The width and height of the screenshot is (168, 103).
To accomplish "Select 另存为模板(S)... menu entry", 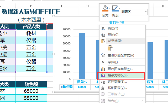I will 119,75.
